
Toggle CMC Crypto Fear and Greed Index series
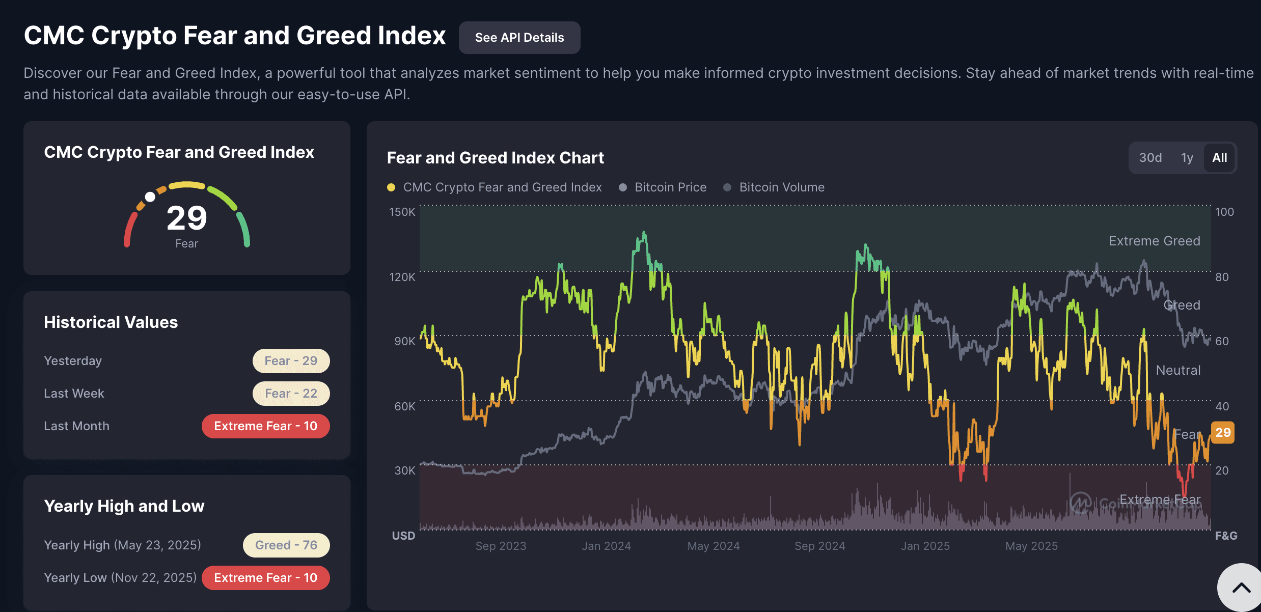point(502,187)
